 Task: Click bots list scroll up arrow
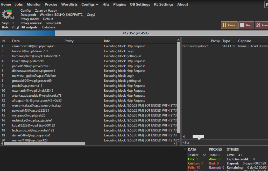pyautogui.click(x=178, y=40)
